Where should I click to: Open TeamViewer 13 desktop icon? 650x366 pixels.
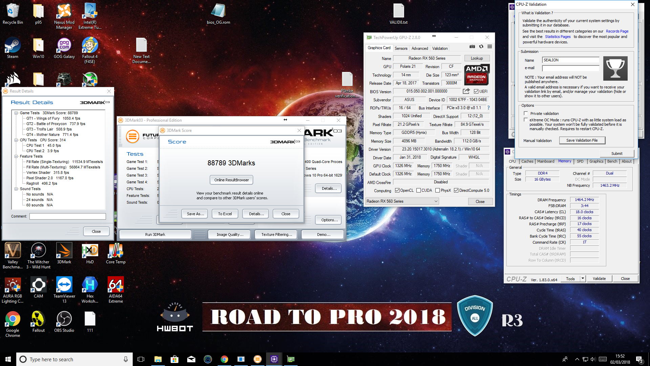point(64,290)
